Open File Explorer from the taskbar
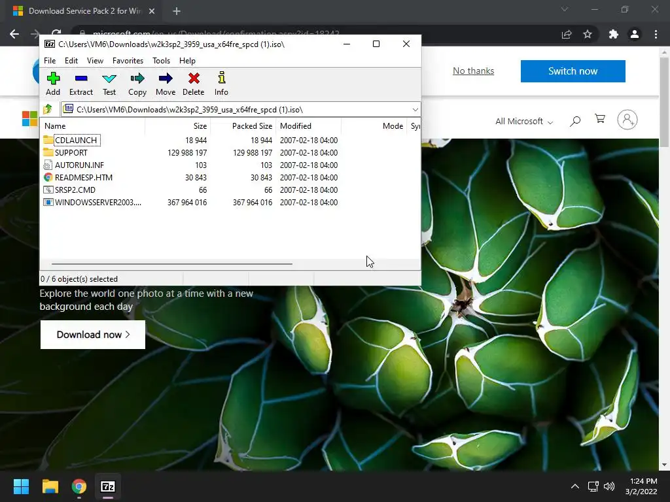This screenshot has width=670, height=502. 50,486
